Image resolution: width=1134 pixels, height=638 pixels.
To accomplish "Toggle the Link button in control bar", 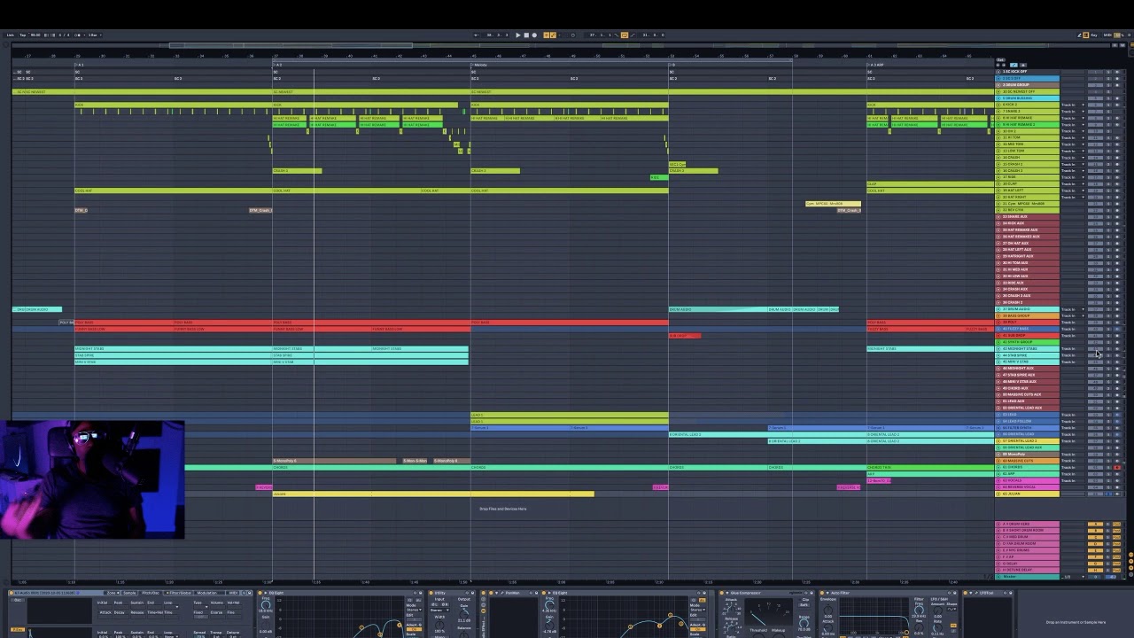I will coord(10,35).
